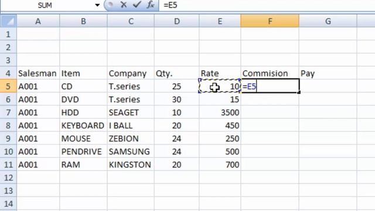
Task: Click T.series cell in DVD row
Action: pyautogui.click(x=131, y=99)
